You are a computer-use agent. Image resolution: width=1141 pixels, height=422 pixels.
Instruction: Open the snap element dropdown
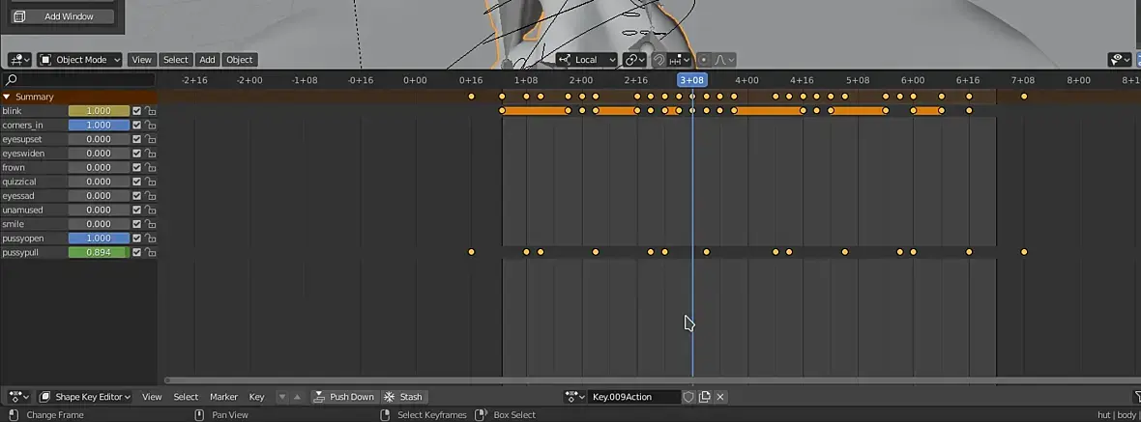tap(679, 60)
